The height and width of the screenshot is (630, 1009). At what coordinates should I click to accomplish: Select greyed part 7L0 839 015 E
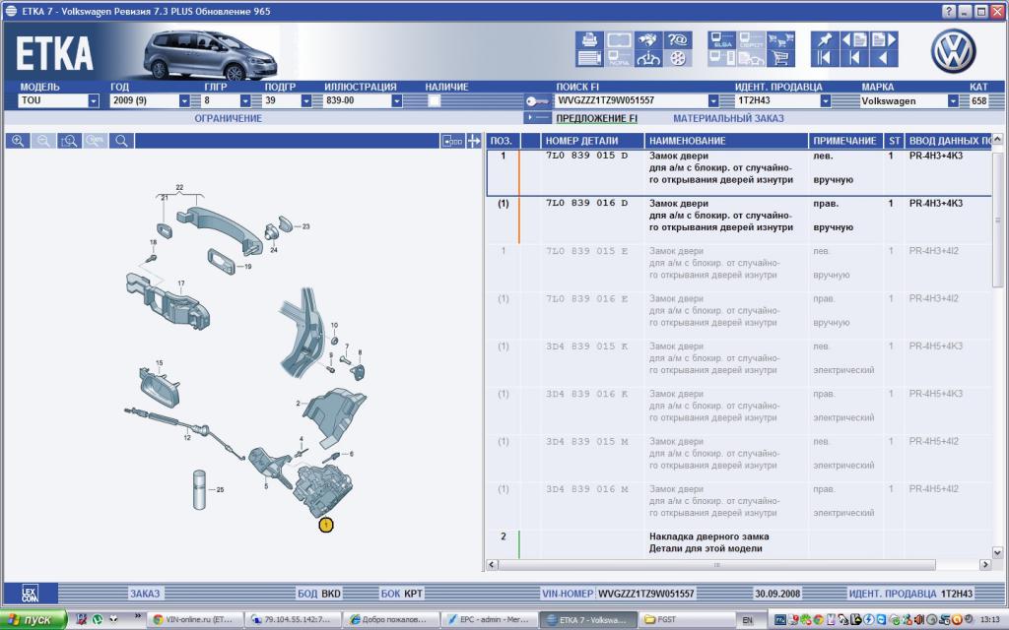click(x=587, y=251)
